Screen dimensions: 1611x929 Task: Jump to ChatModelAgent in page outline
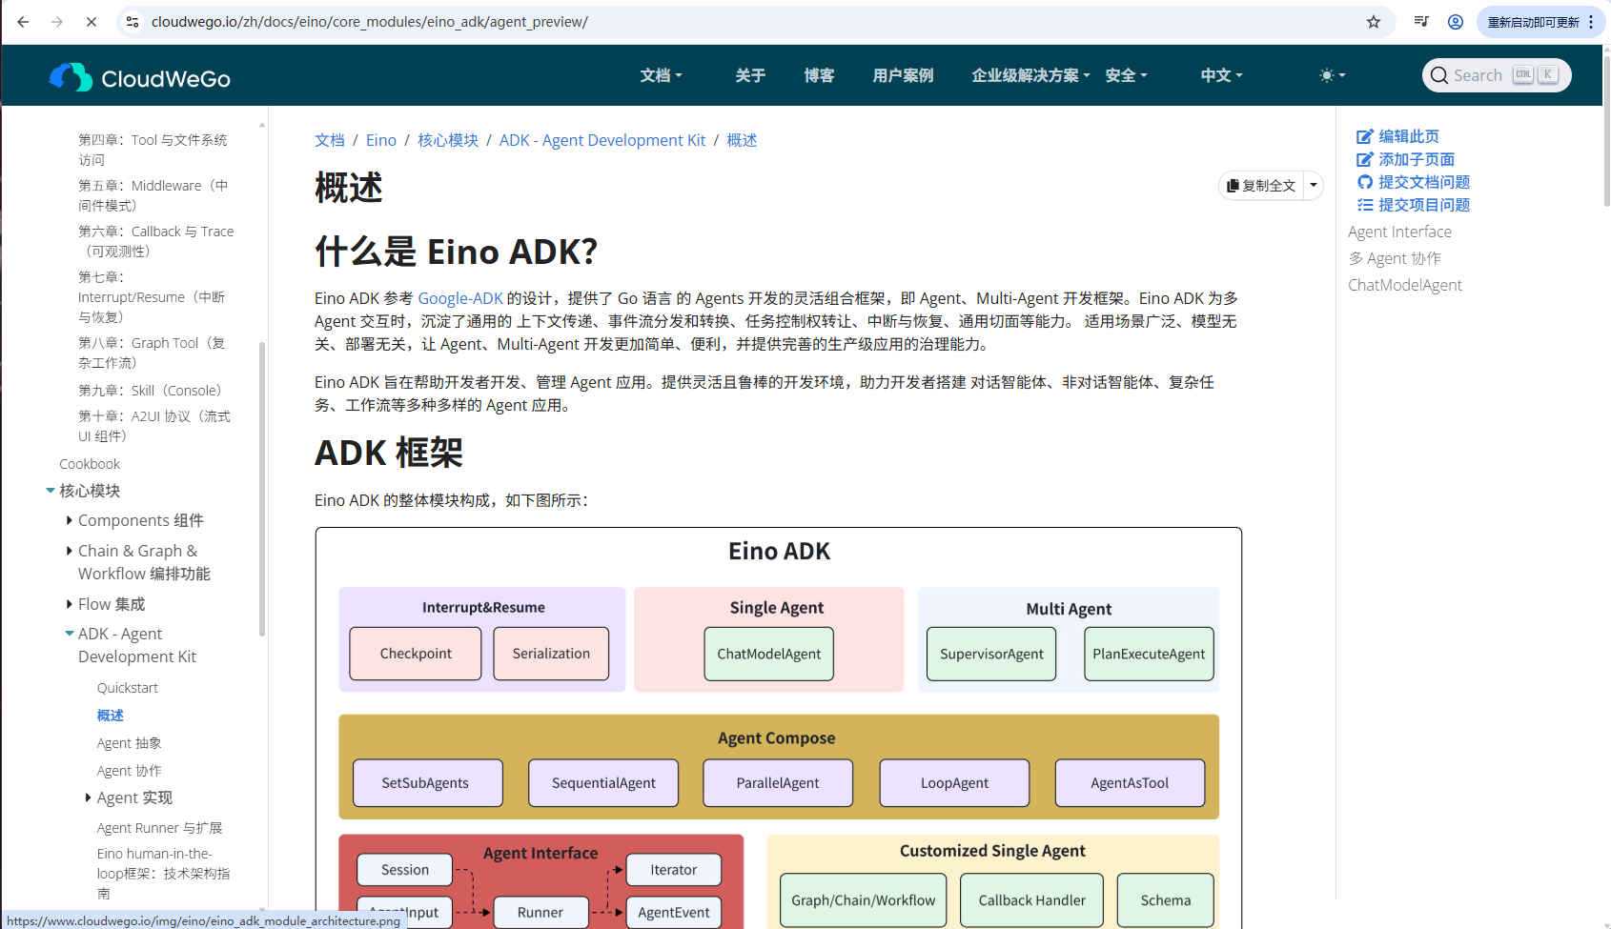point(1405,285)
